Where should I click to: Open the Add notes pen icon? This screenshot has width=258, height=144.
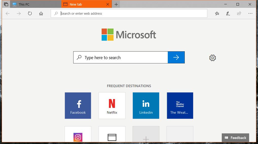click(x=228, y=13)
